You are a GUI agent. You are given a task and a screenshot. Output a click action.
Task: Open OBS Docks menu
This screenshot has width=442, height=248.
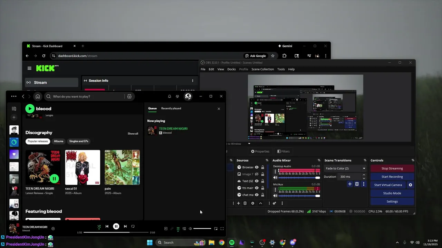[231, 69]
